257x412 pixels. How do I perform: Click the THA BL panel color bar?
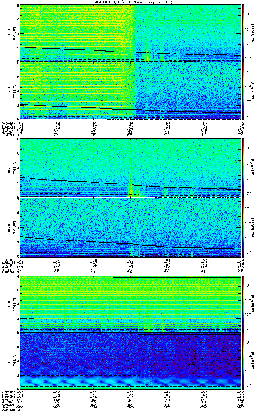243,33
